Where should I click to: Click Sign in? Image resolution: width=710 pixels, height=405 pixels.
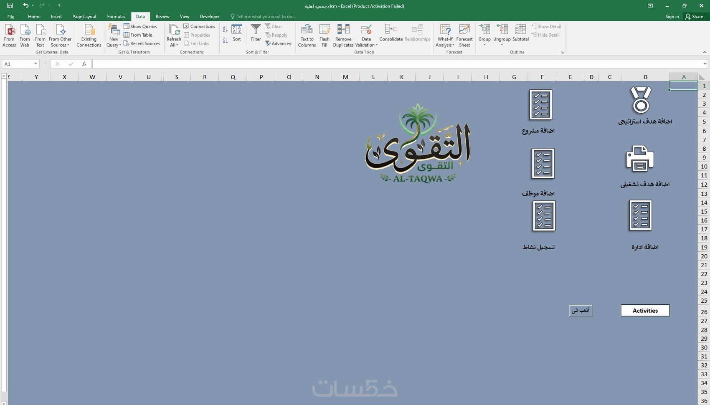point(672,17)
